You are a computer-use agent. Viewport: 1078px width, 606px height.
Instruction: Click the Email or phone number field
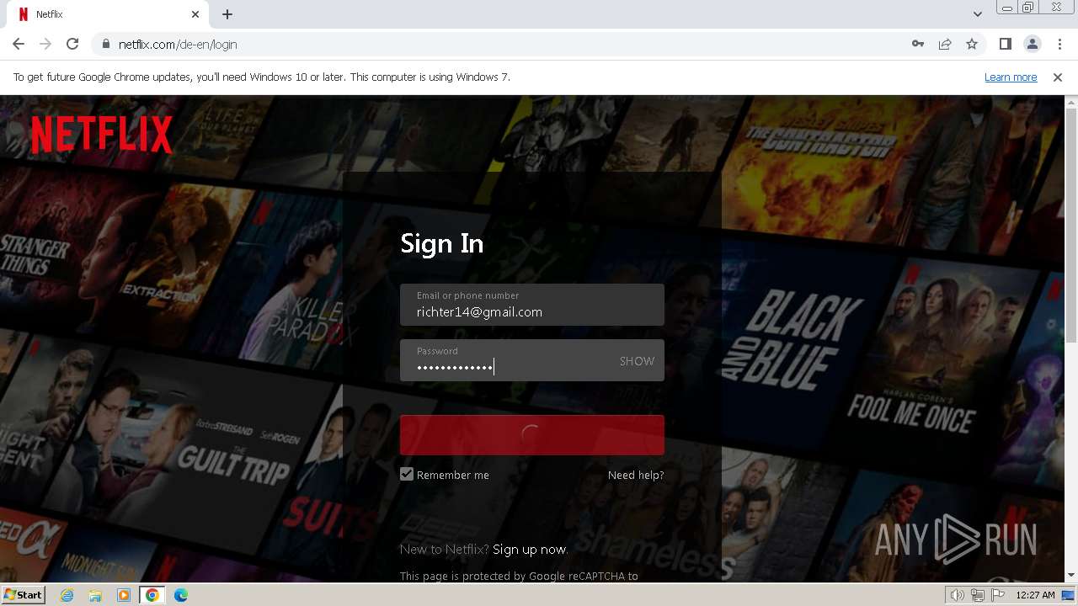[x=532, y=305]
